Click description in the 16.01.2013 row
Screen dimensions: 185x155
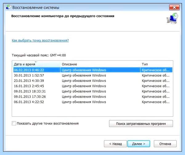click(84, 86)
